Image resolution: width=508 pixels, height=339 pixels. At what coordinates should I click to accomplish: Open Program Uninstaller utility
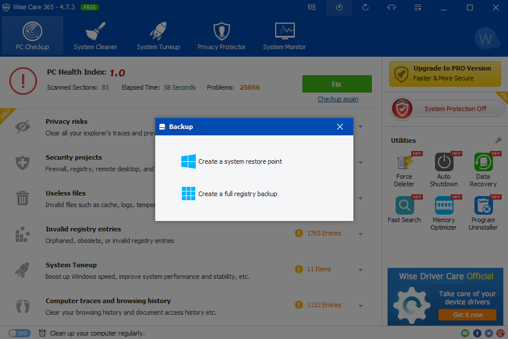[x=483, y=213]
